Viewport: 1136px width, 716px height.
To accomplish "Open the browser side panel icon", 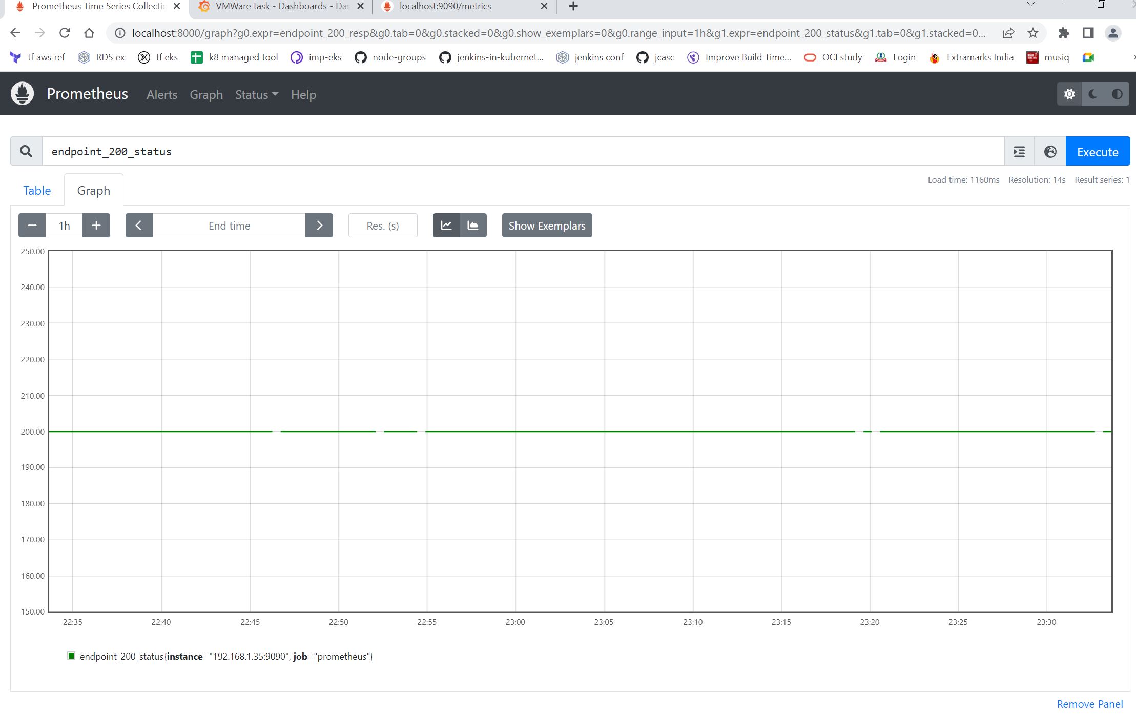I will pos(1088,33).
